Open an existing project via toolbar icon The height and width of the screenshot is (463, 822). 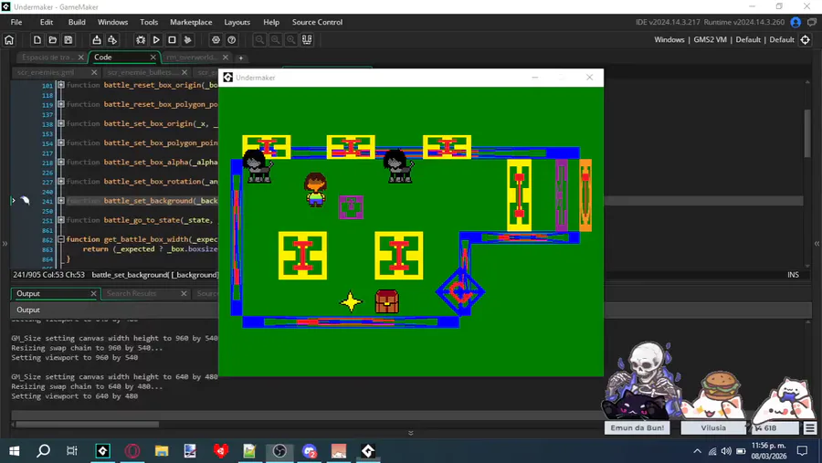point(52,40)
